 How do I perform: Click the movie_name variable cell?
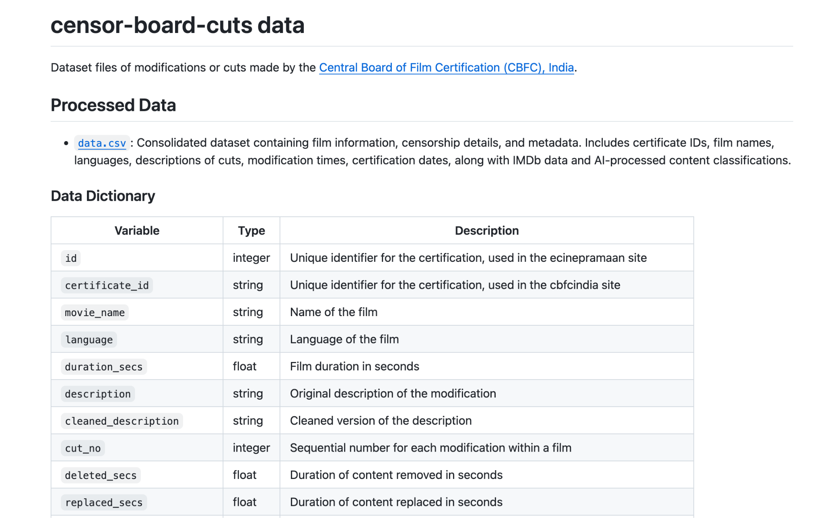[95, 312]
